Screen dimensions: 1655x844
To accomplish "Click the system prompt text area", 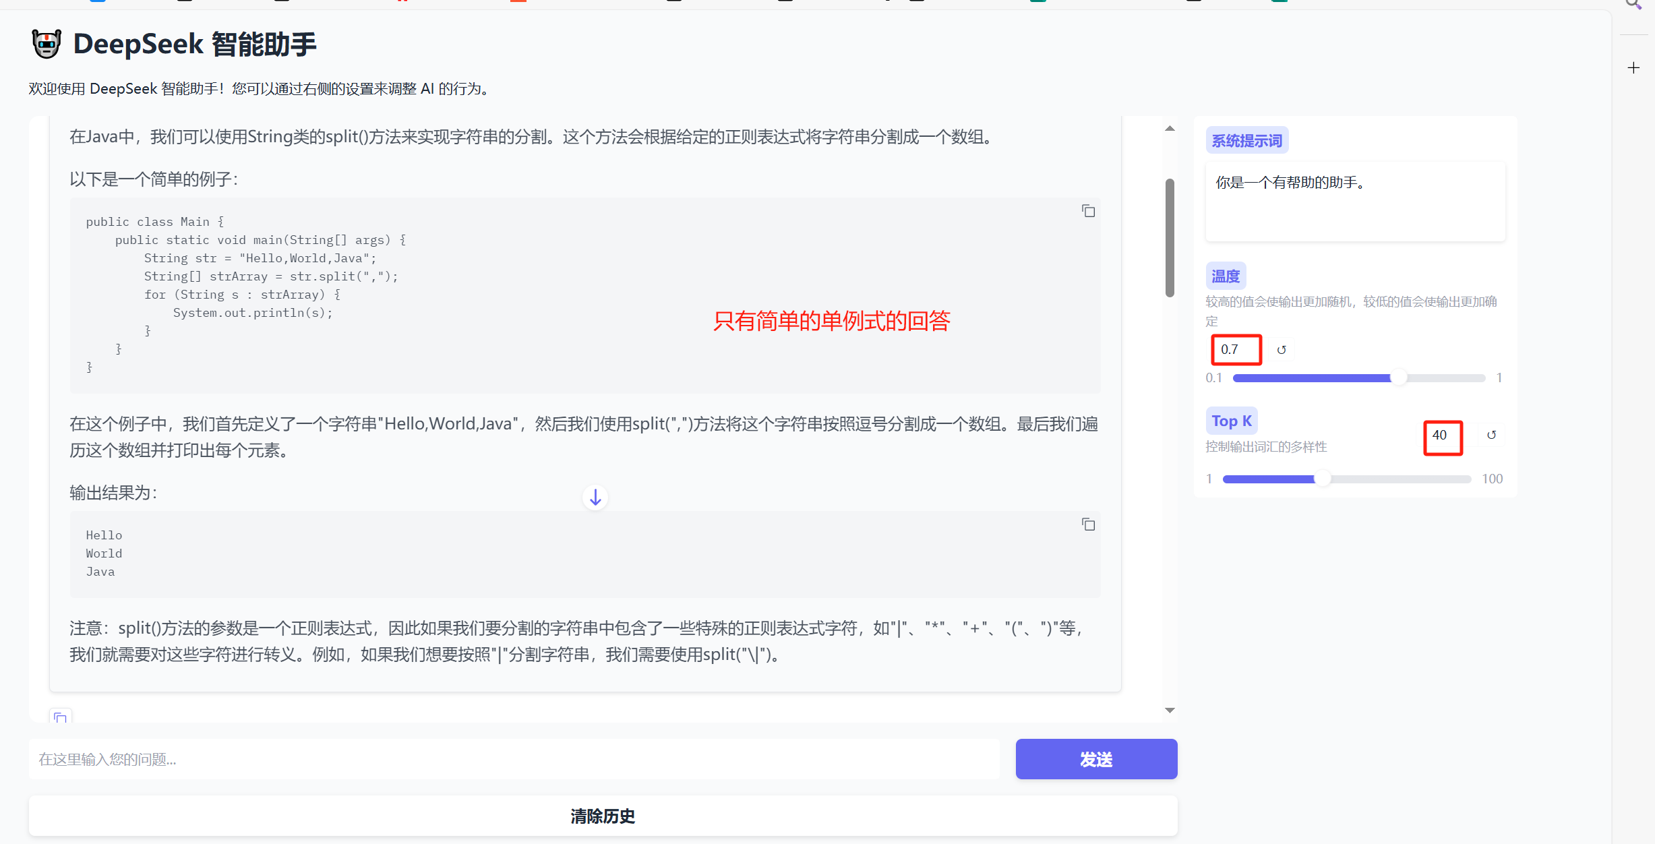I will point(1355,201).
